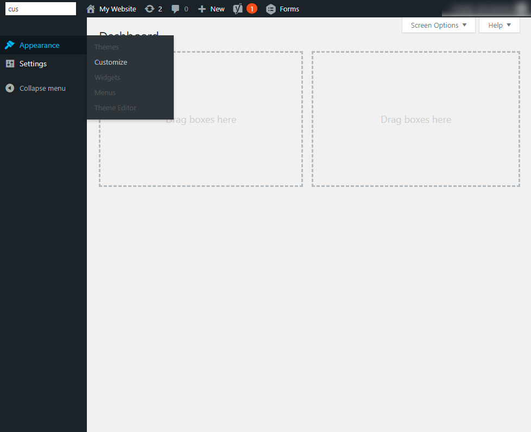This screenshot has width=531, height=432.
Task: Open the updates refresh icon
Action: click(149, 9)
